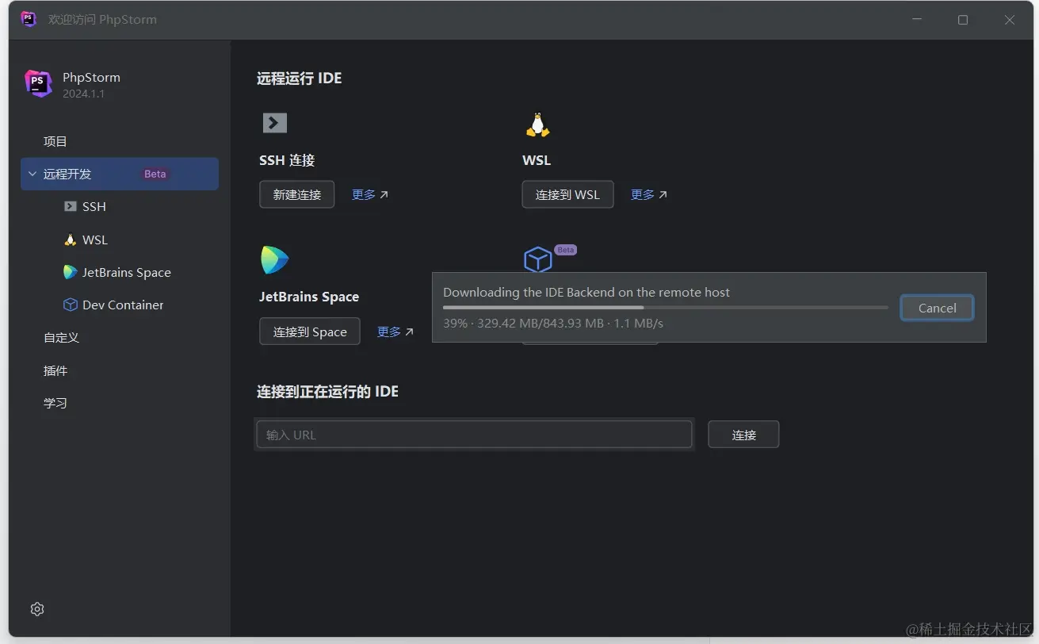Viewport: 1039px width, 644px height.
Task: Minimize the PhpStorm welcome window
Action: click(x=916, y=20)
